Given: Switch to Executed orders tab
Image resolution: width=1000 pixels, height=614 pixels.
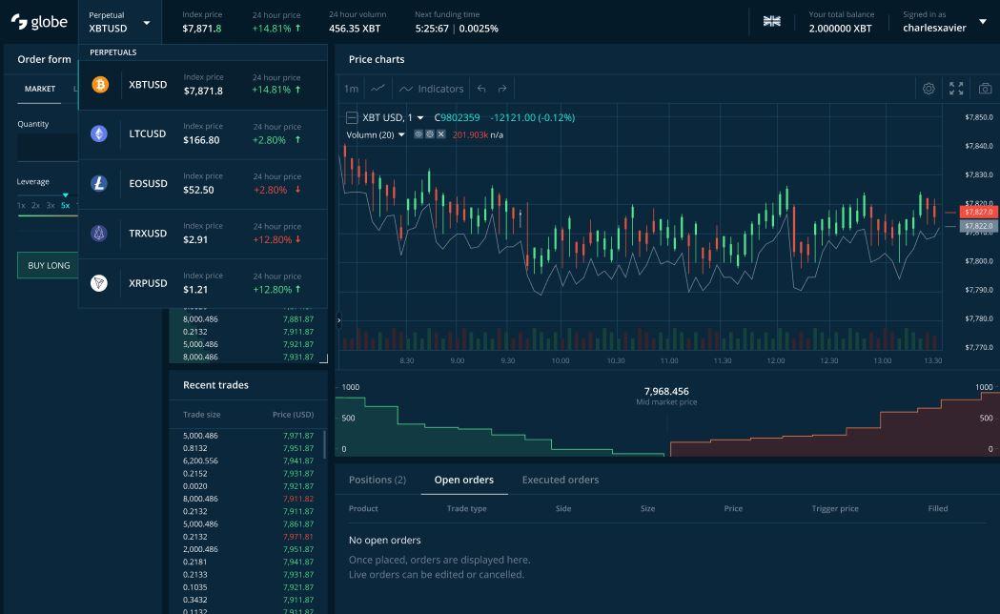Looking at the screenshot, I should pos(560,480).
